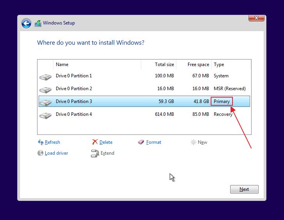Select Drive 0 Partition 3
The image size is (284, 220).
[144, 101]
